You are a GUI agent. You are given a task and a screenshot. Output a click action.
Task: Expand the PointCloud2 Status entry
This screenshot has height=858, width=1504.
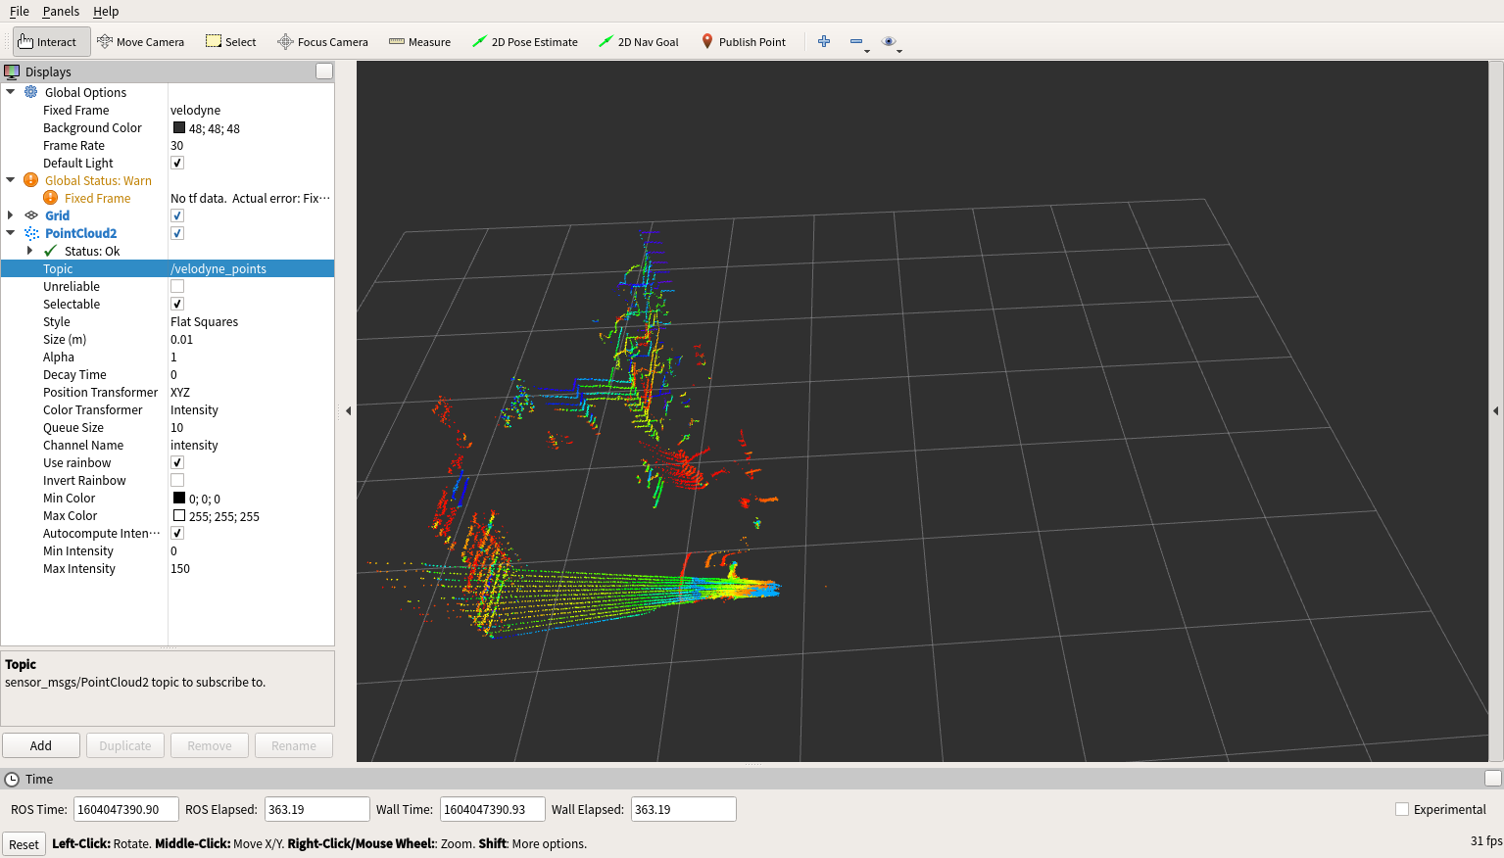coord(28,251)
